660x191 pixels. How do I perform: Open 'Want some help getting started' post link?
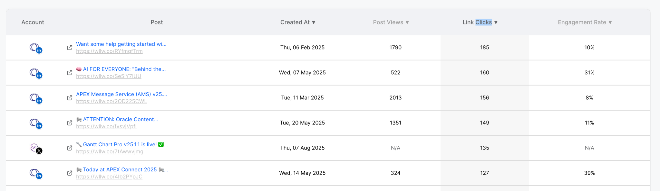(121, 44)
